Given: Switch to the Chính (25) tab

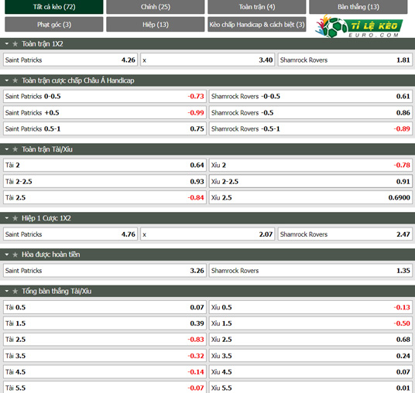Looking at the screenshot, I should tap(156, 7).
